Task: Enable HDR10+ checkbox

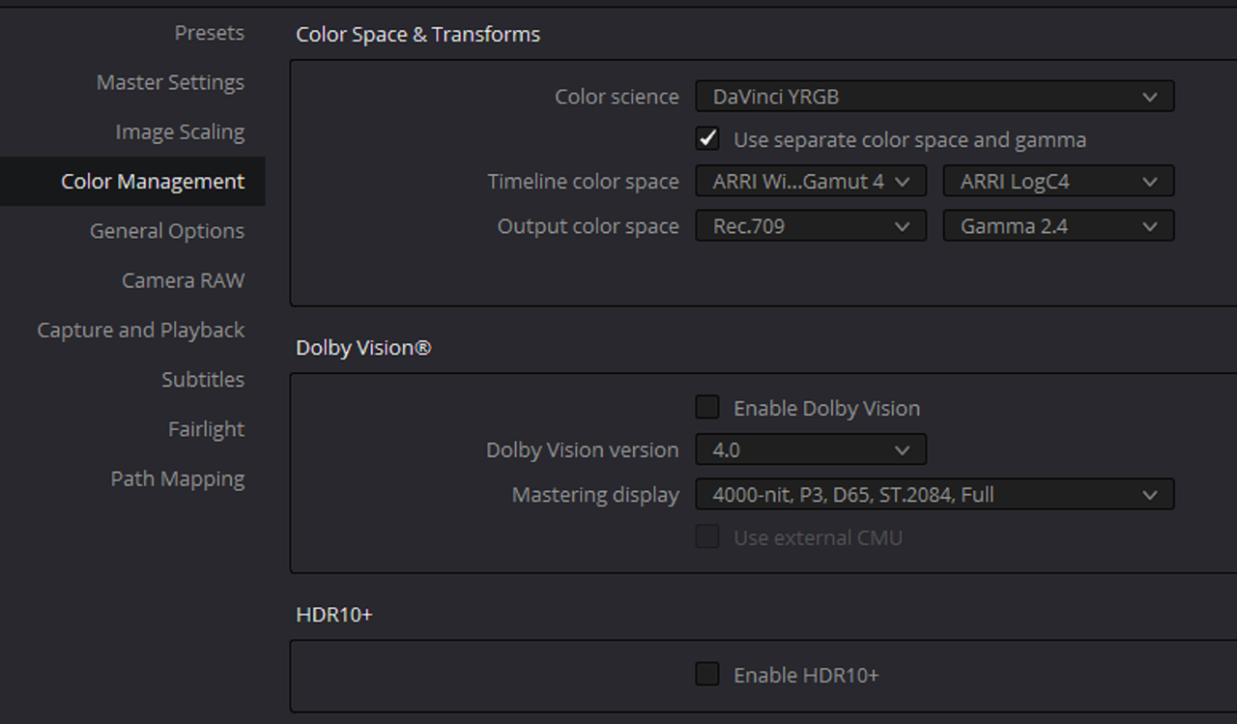Action: tap(707, 675)
